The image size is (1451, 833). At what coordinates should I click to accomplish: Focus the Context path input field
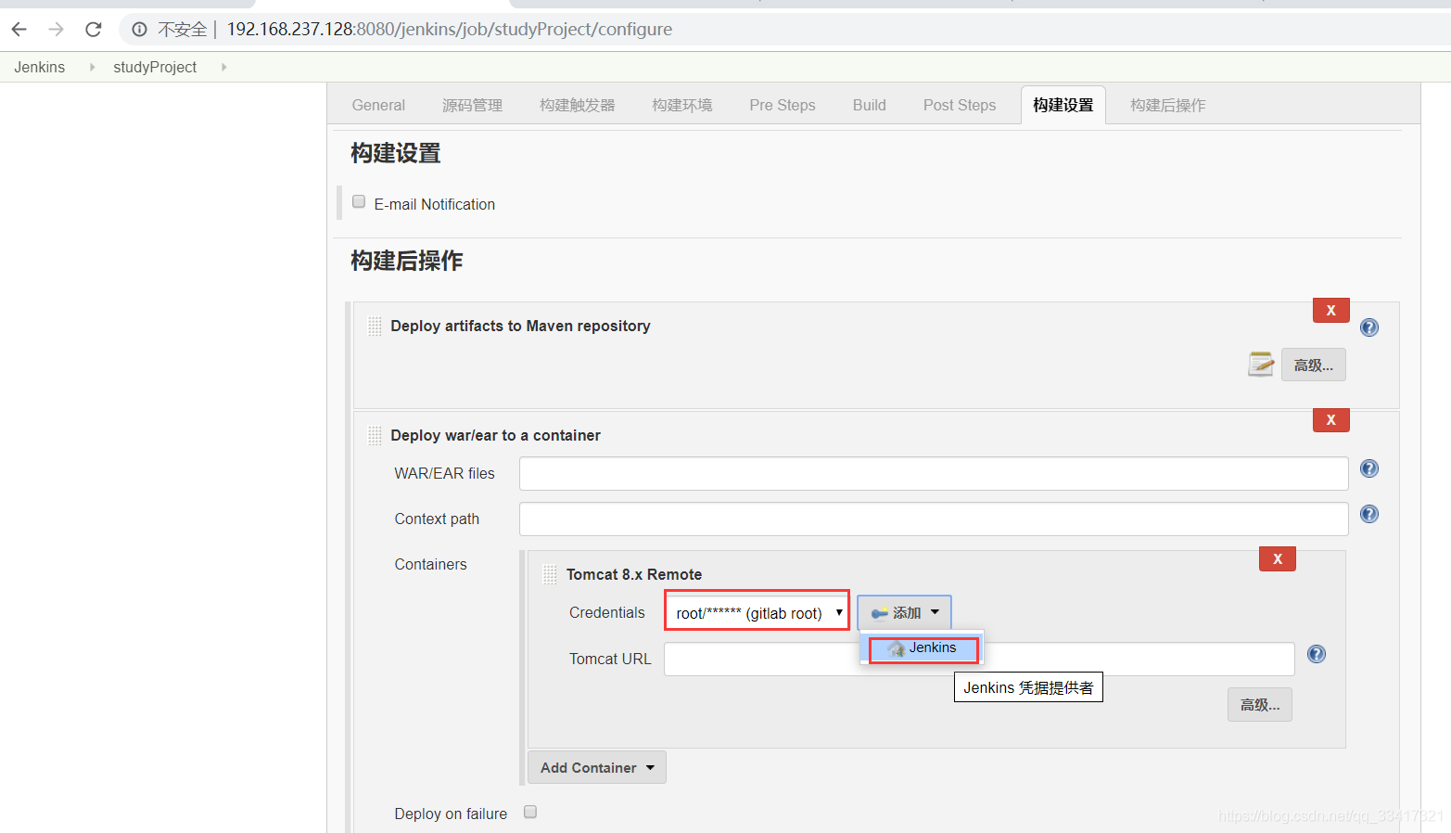pyautogui.click(x=934, y=519)
